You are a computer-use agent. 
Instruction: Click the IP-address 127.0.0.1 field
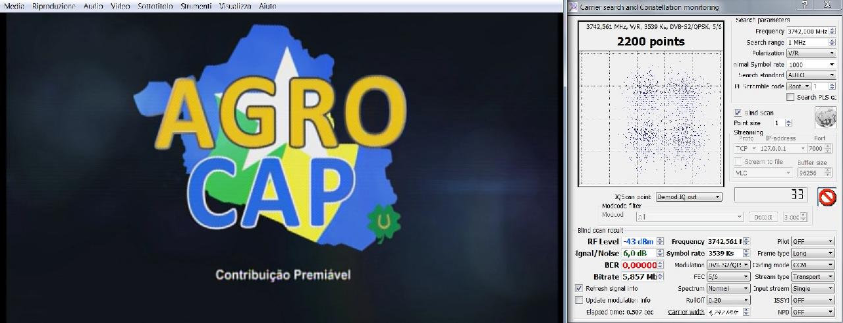tap(782, 149)
